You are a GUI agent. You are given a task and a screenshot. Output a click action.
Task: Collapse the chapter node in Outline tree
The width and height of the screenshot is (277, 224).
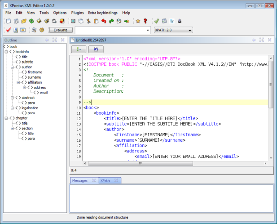point(7,118)
